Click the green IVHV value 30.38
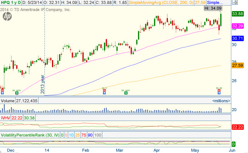 point(29,118)
